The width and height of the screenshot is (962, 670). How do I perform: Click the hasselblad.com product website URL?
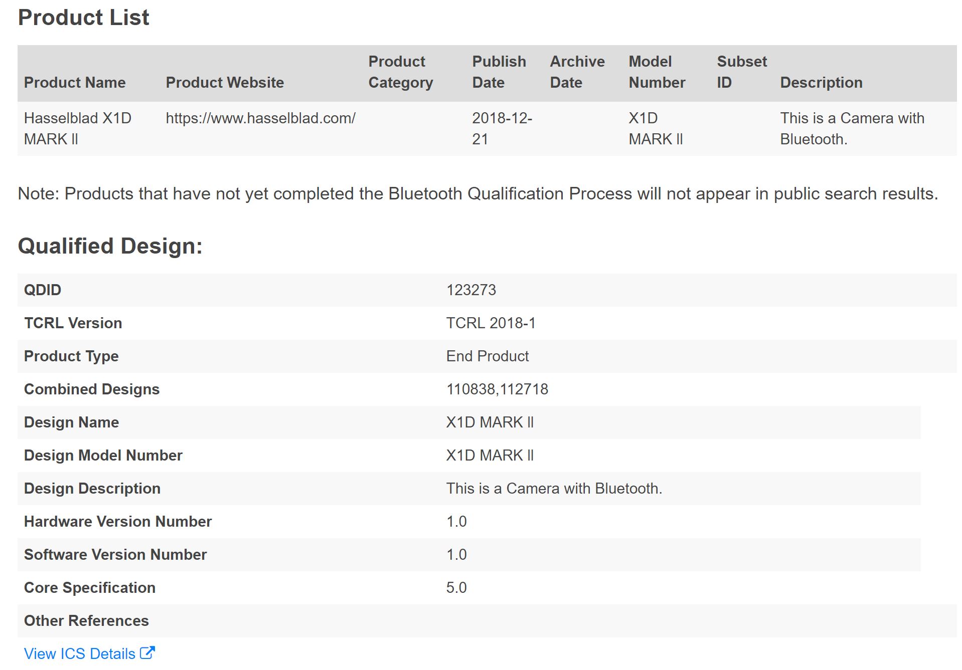260,118
